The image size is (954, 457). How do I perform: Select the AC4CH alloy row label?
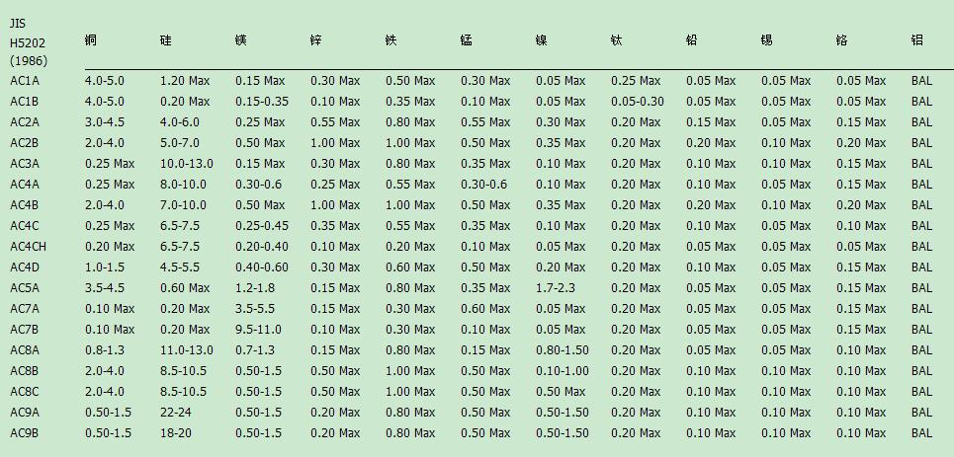(29, 247)
